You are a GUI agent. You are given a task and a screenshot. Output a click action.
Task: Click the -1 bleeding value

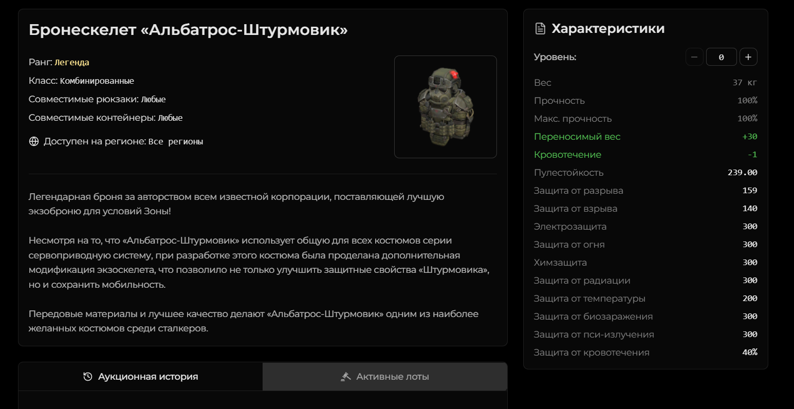pyautogui.click(x=752, y=155)
